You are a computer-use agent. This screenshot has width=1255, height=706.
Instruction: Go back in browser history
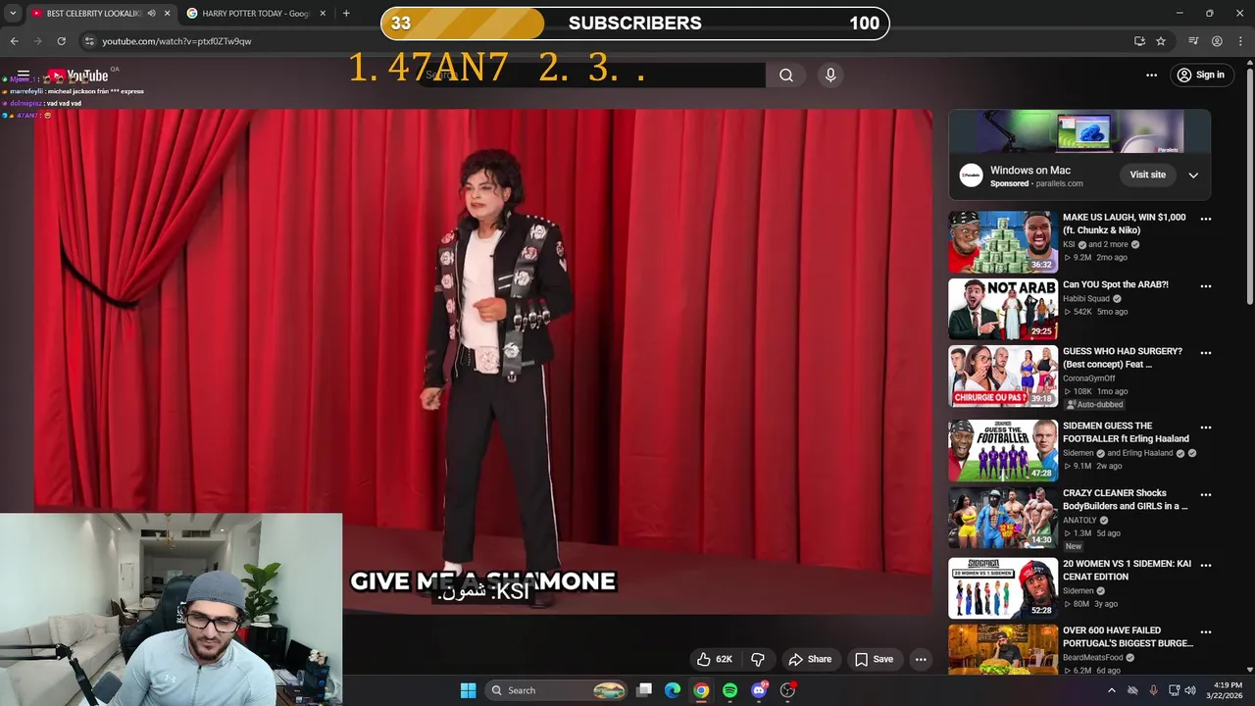tap(14, 41)
